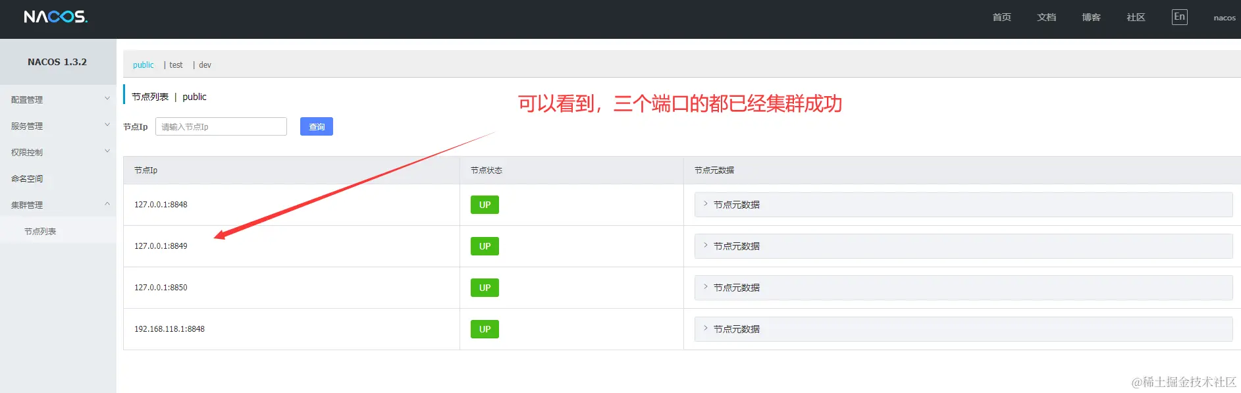Select node address 127.0.0.1:8848

[x=161, y=205]
